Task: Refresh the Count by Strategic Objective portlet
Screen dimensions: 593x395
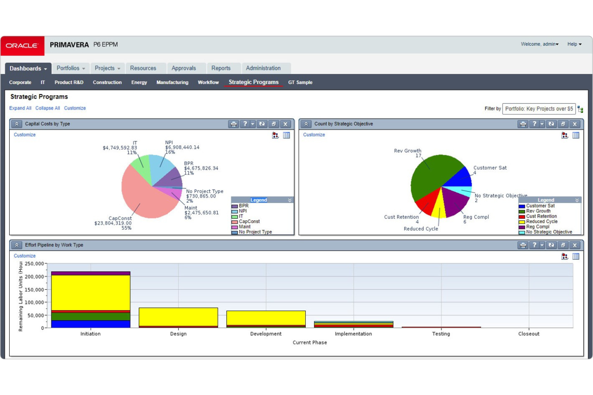Action: [x=551, y=124]
